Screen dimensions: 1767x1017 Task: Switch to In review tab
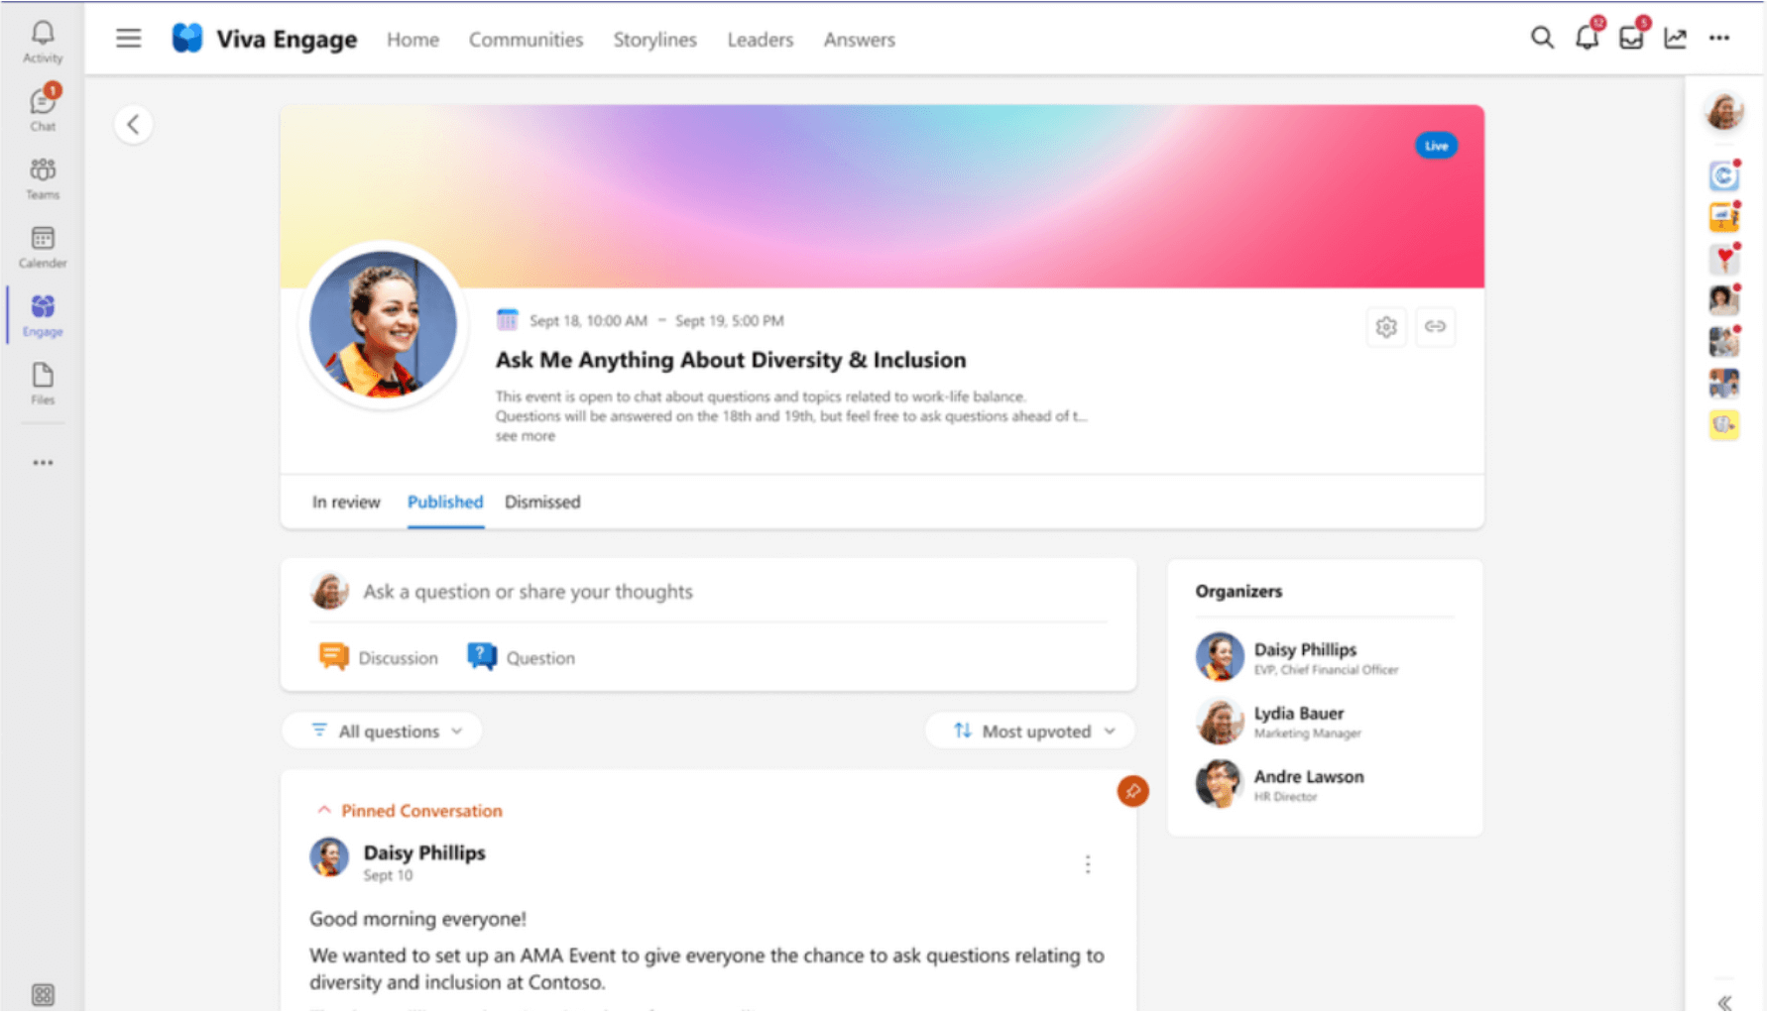(x=346, y=502)
